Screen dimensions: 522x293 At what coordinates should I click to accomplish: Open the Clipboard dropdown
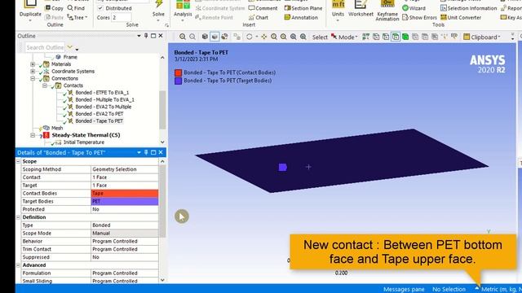(x=482, y=37)
